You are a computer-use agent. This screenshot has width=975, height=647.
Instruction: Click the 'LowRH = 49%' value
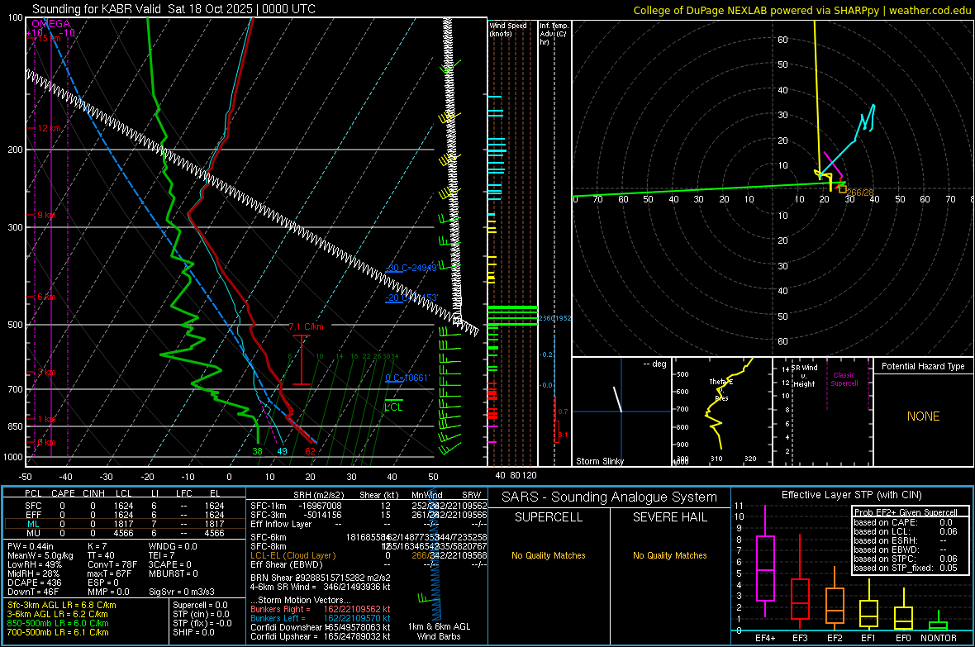[x=34, y=565]
